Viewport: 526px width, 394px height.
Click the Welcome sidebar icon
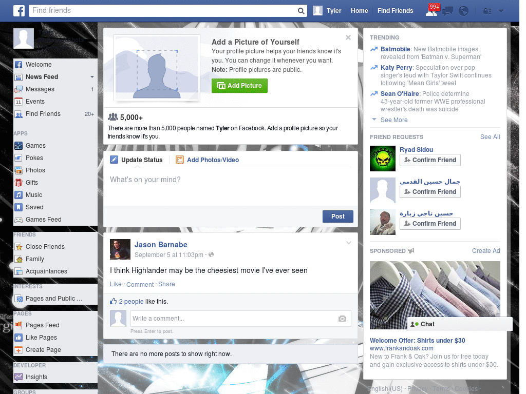click(x=18, y=65)
